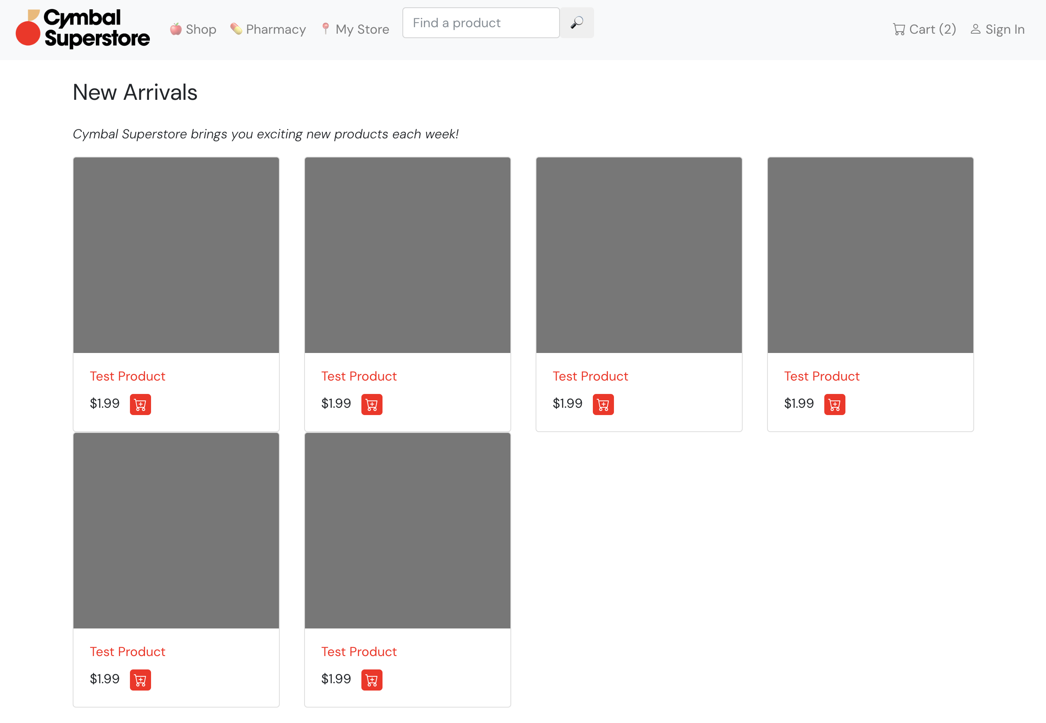Open the Shop menu item
Image resolution: width=1046 pixels, height=723 pixels.
(193, 30)
